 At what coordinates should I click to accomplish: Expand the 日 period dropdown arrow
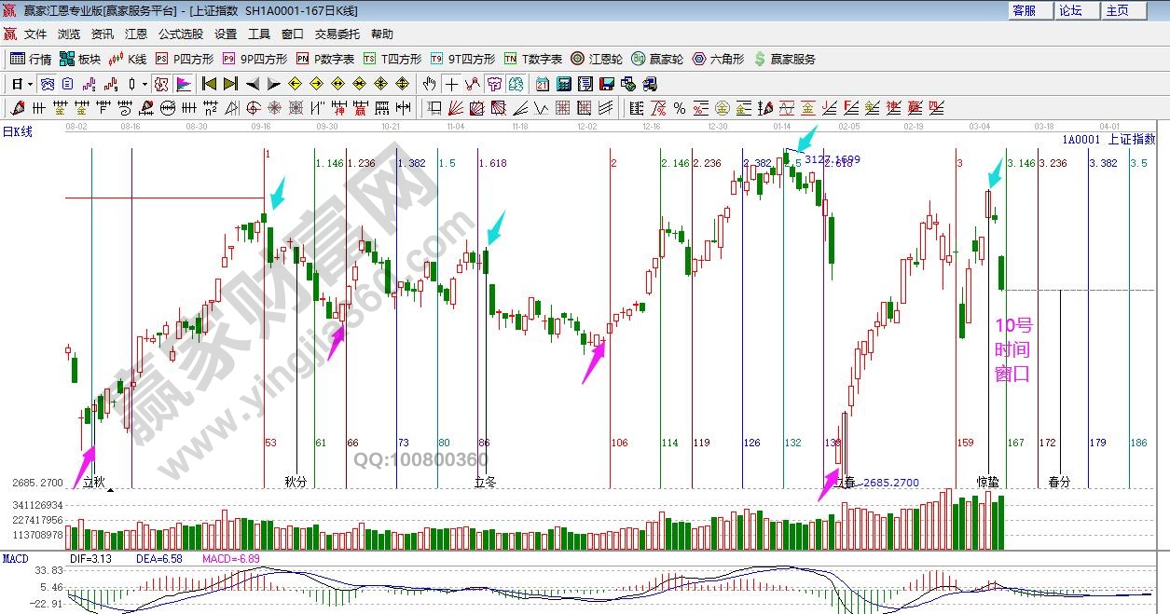point(29,84)
